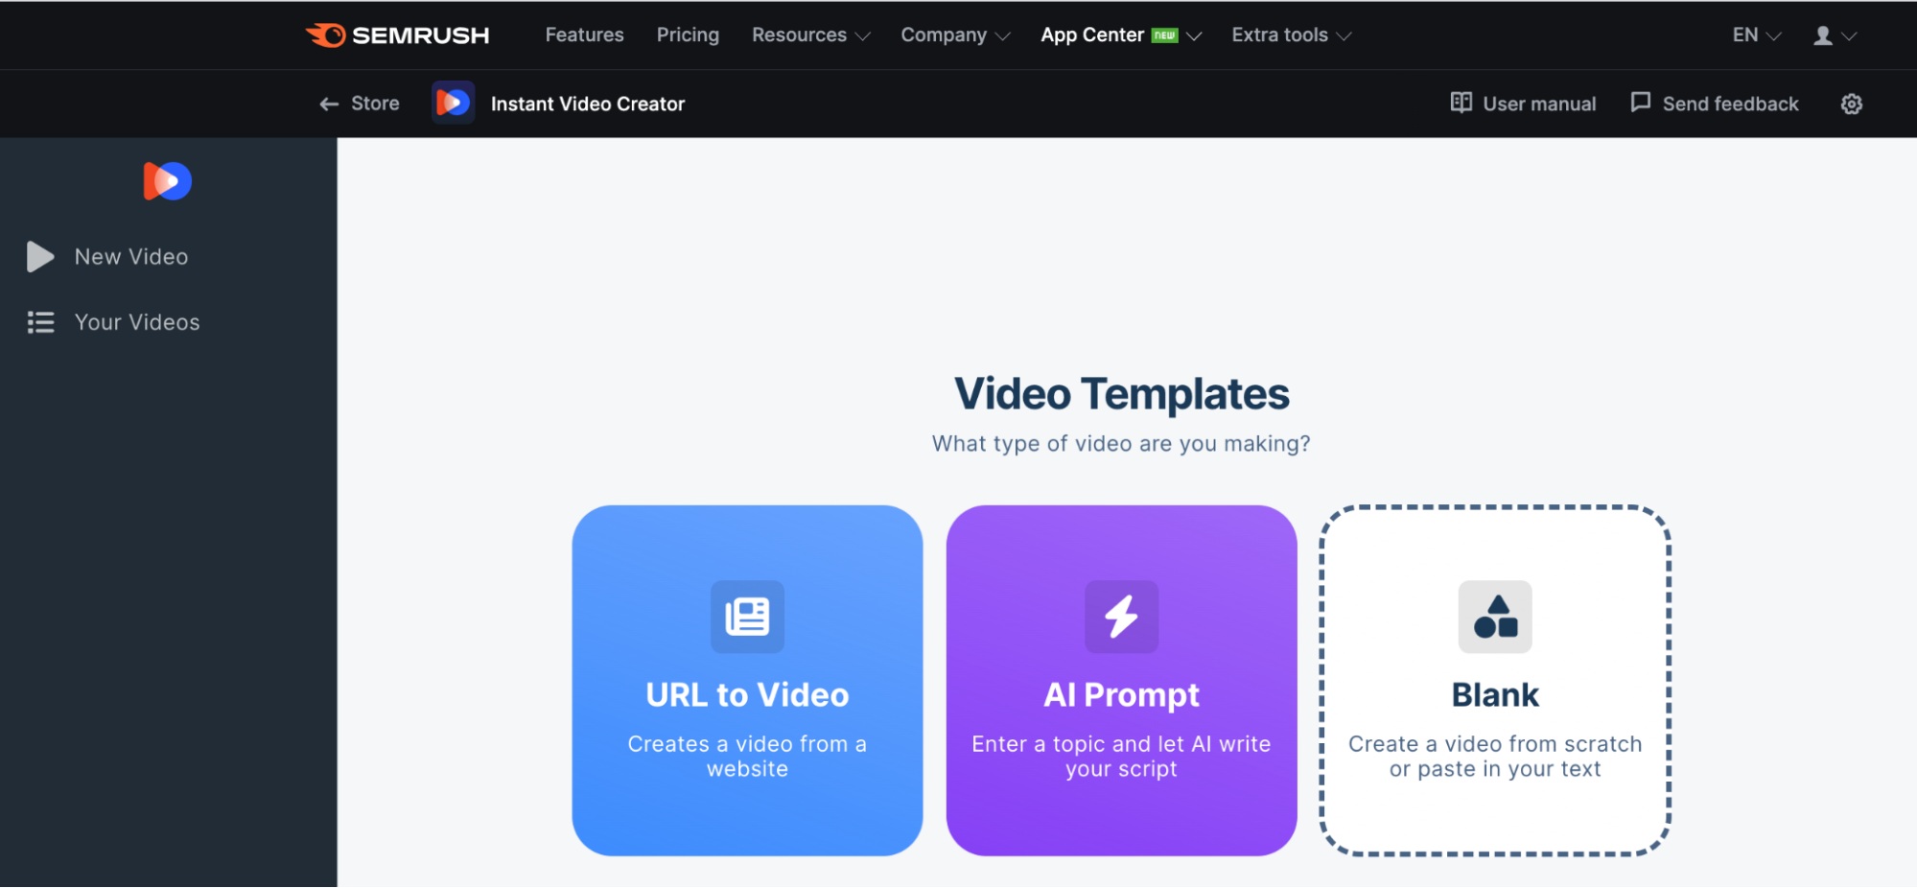Go to the Pricing page
1917x888 pixels.
coord(688,35)
